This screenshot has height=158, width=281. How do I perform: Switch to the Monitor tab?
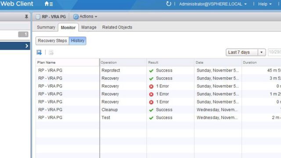pyautogui.click(x=68, y=27)
